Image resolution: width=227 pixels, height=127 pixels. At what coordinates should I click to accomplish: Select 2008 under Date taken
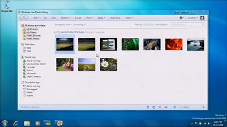29,48
